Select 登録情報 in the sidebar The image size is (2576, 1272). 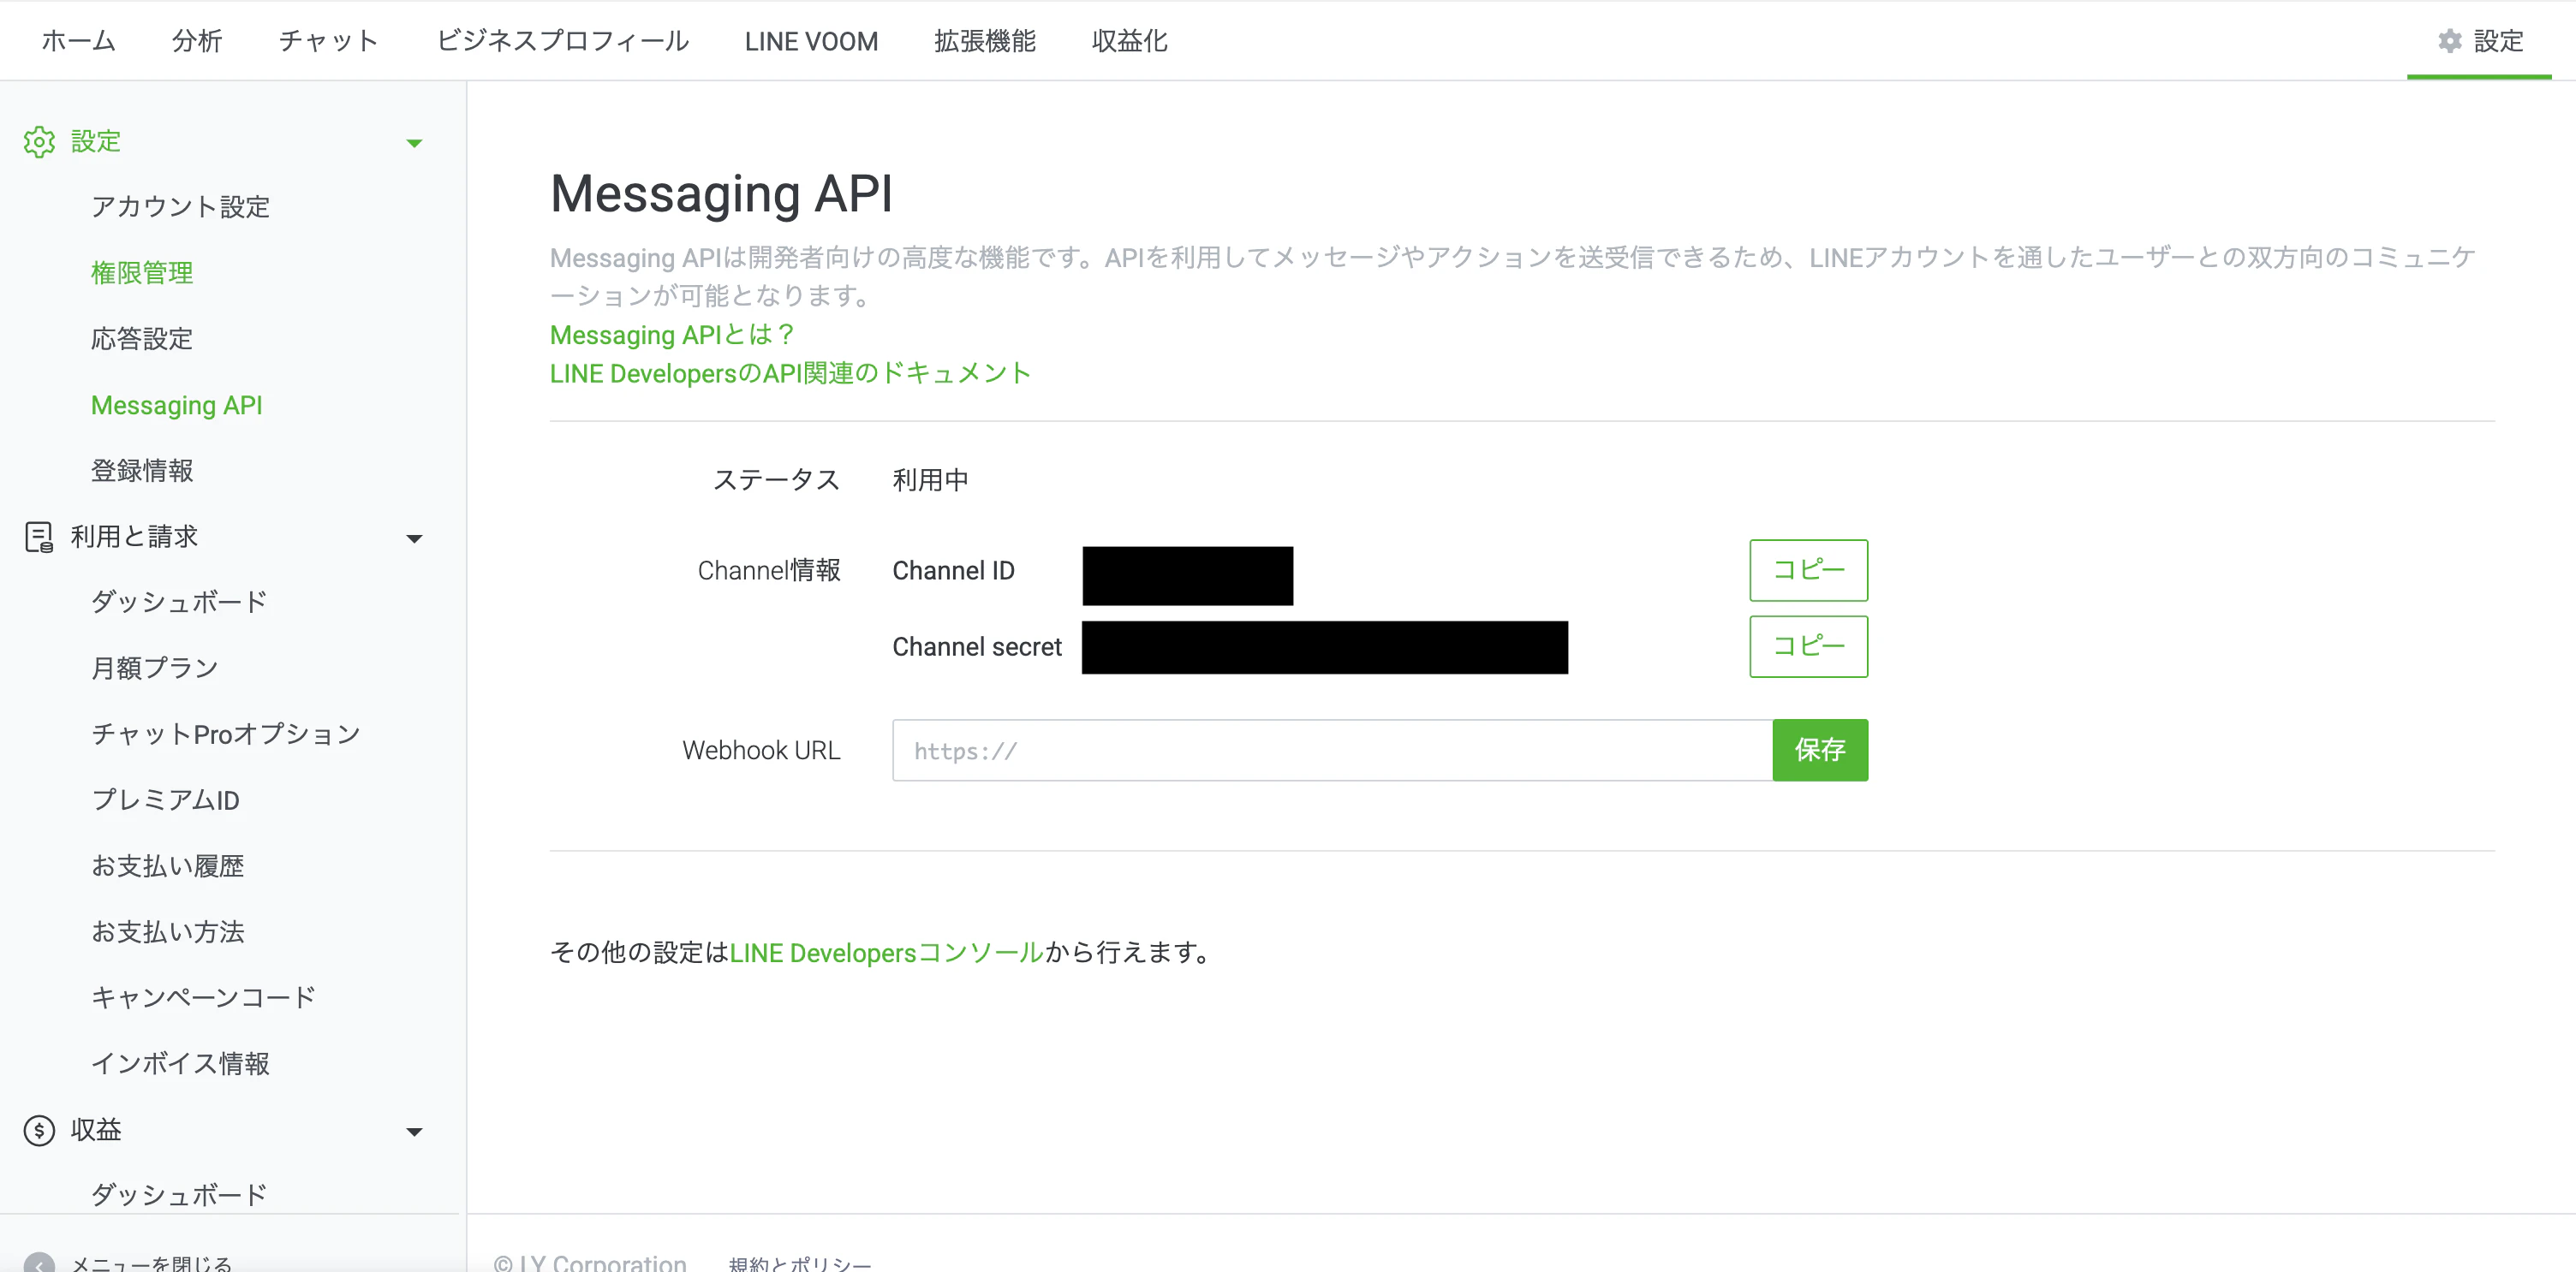[142, 471]
